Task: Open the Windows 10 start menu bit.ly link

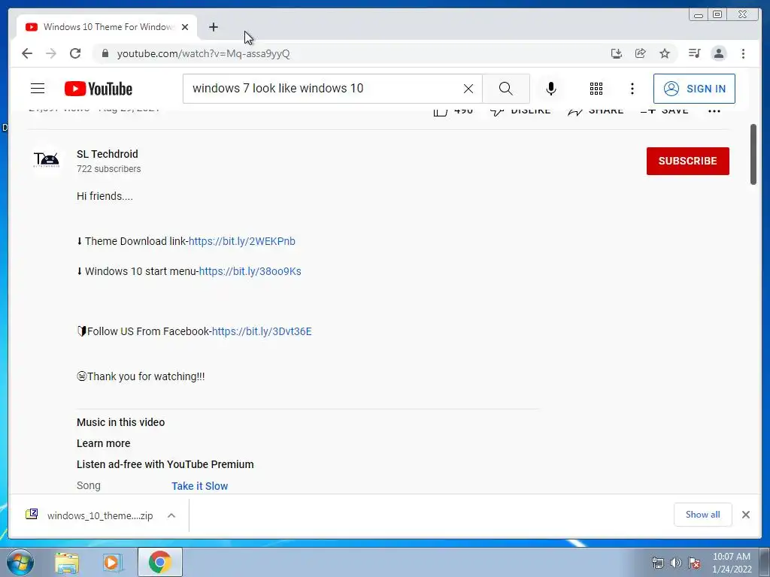Action: point(250,271)
